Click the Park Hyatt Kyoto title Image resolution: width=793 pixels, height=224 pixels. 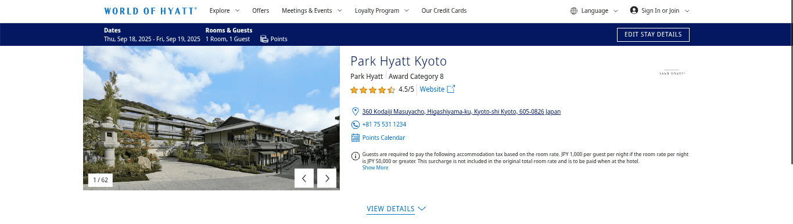tap(399, 61)
